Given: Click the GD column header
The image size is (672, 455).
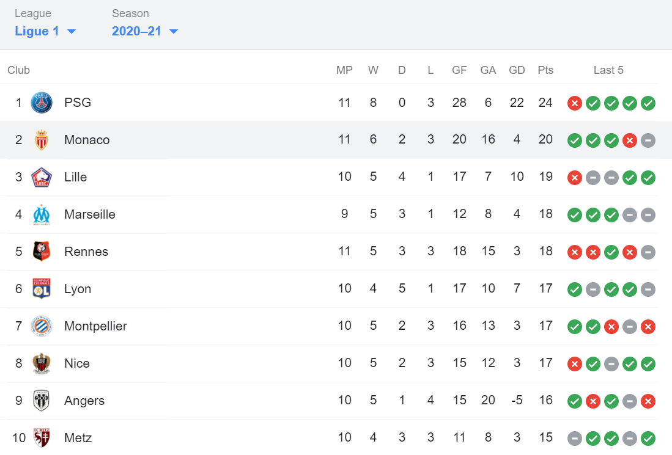Looking at the screenshot, I should click(x=517, y=70).
